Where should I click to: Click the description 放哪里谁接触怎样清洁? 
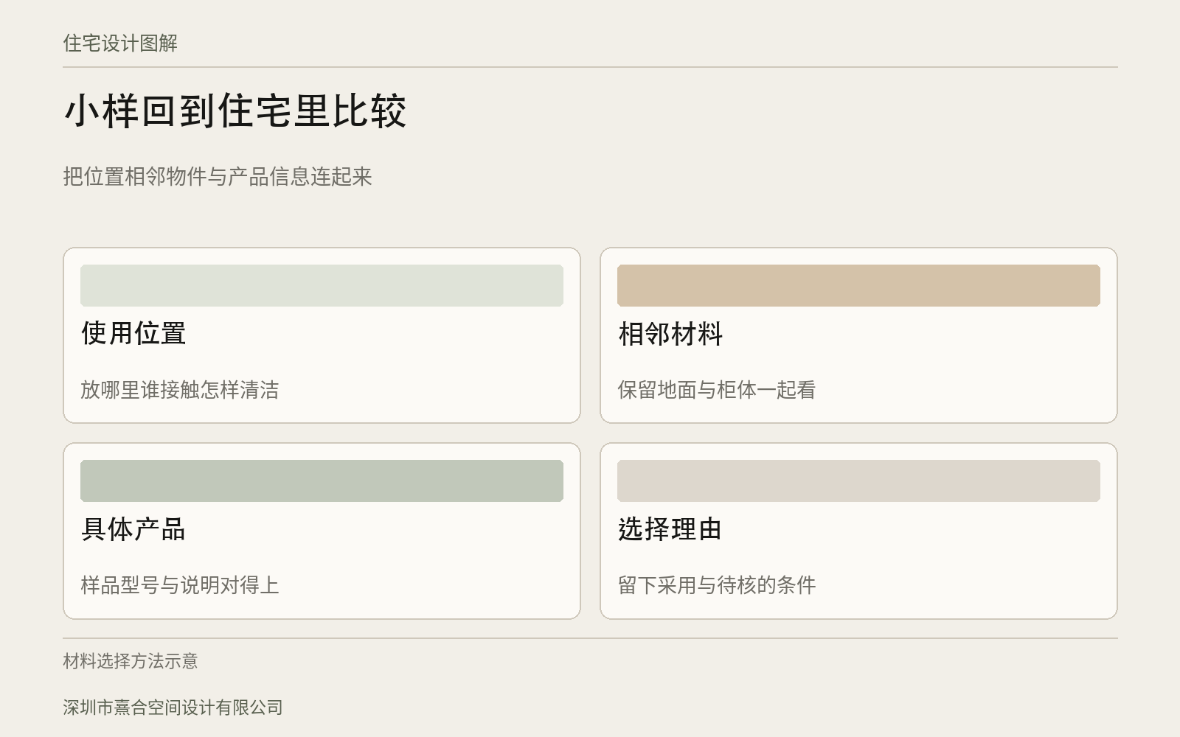pyautogui.click(x=180, y=390)
